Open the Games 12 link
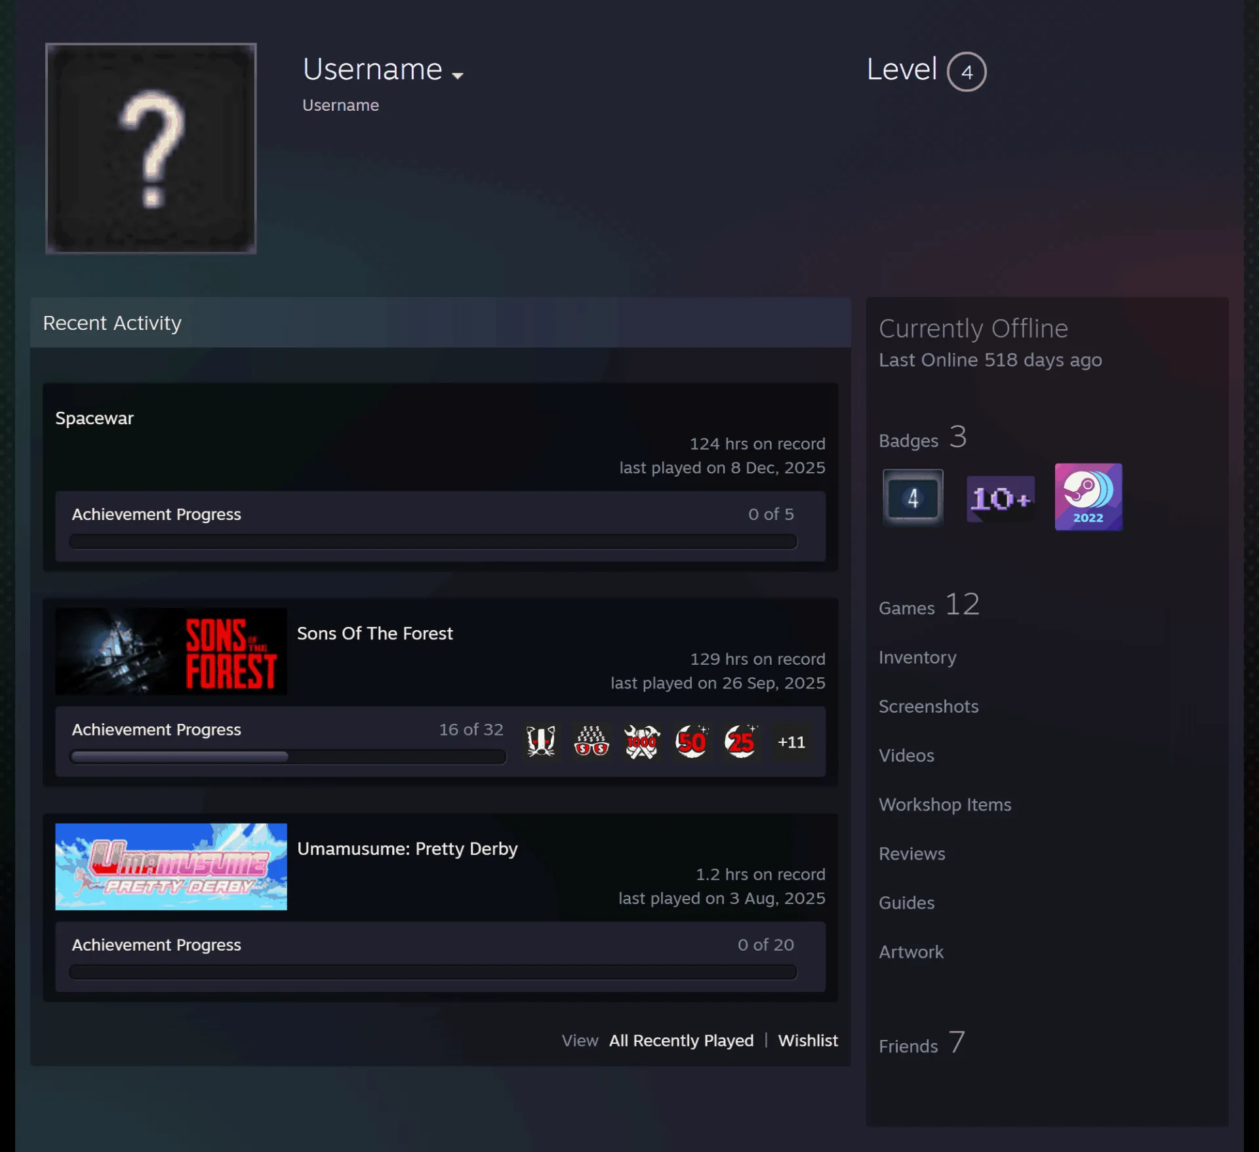 tap(929, 605)
